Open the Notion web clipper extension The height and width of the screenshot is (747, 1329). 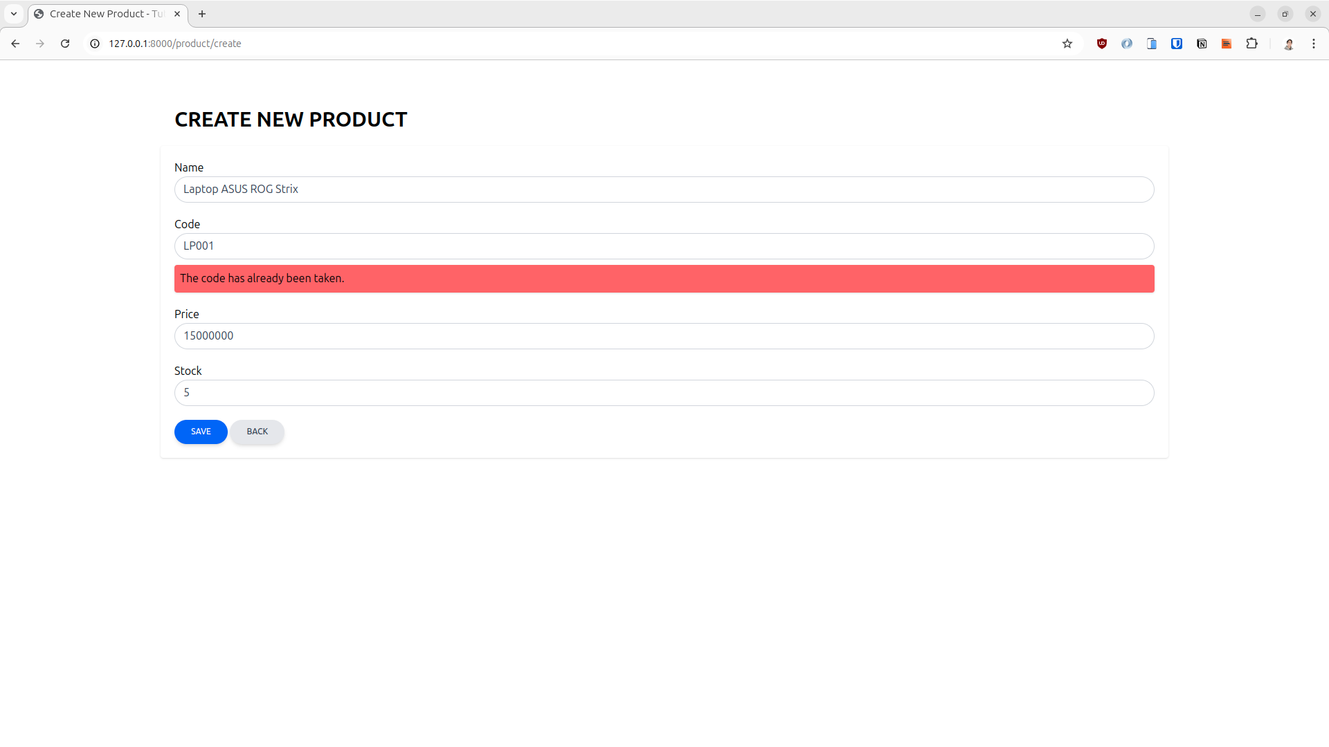click(1202, 43)
